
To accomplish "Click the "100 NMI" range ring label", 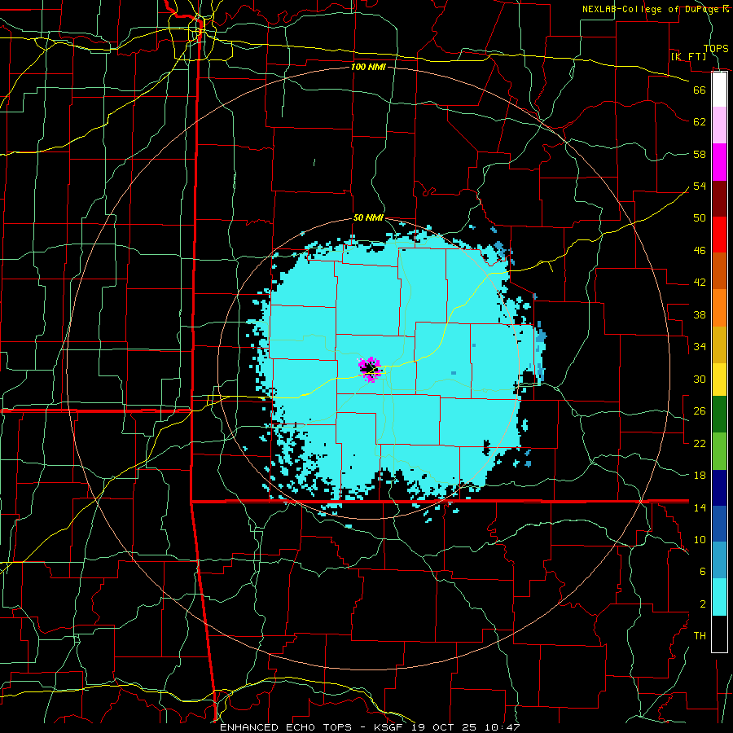I will 368,67.
